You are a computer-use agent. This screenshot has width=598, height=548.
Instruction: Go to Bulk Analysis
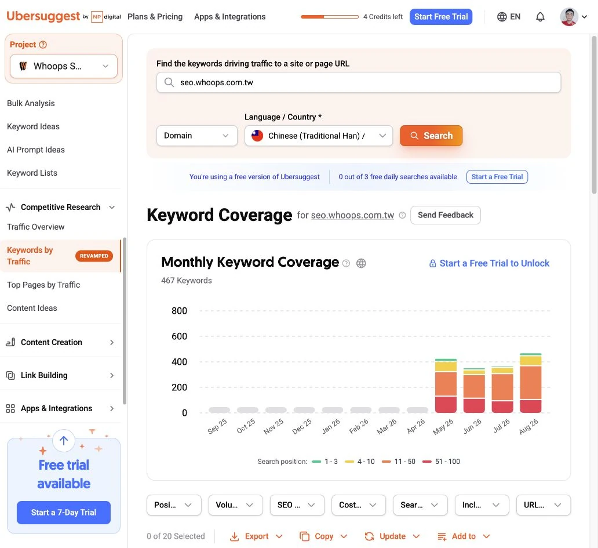click(31, 103)
